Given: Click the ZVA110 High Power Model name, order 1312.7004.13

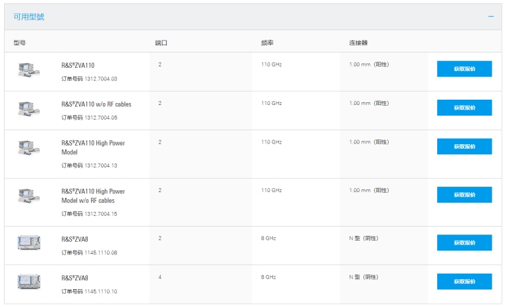Looking at the screenshot, I should coord(93,147).
